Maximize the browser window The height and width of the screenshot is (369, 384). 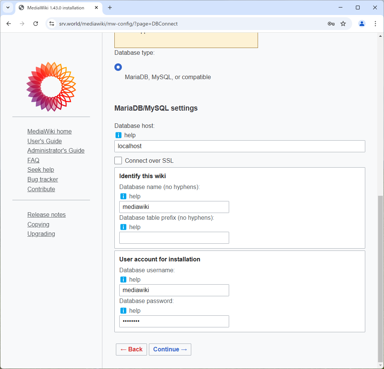(x=357, y=7)
